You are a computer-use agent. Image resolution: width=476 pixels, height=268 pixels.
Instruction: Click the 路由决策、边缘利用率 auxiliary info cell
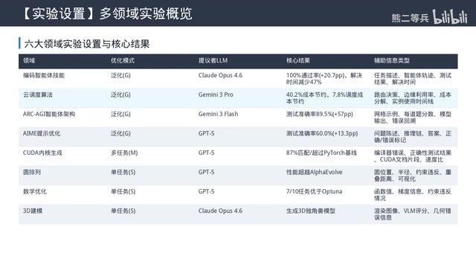[413, 98]
